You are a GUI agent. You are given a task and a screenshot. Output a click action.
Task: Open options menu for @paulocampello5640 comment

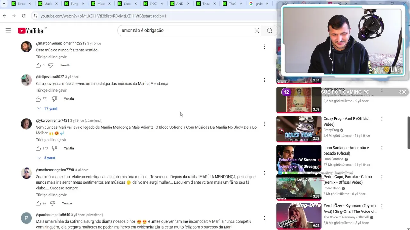[265, 218]
